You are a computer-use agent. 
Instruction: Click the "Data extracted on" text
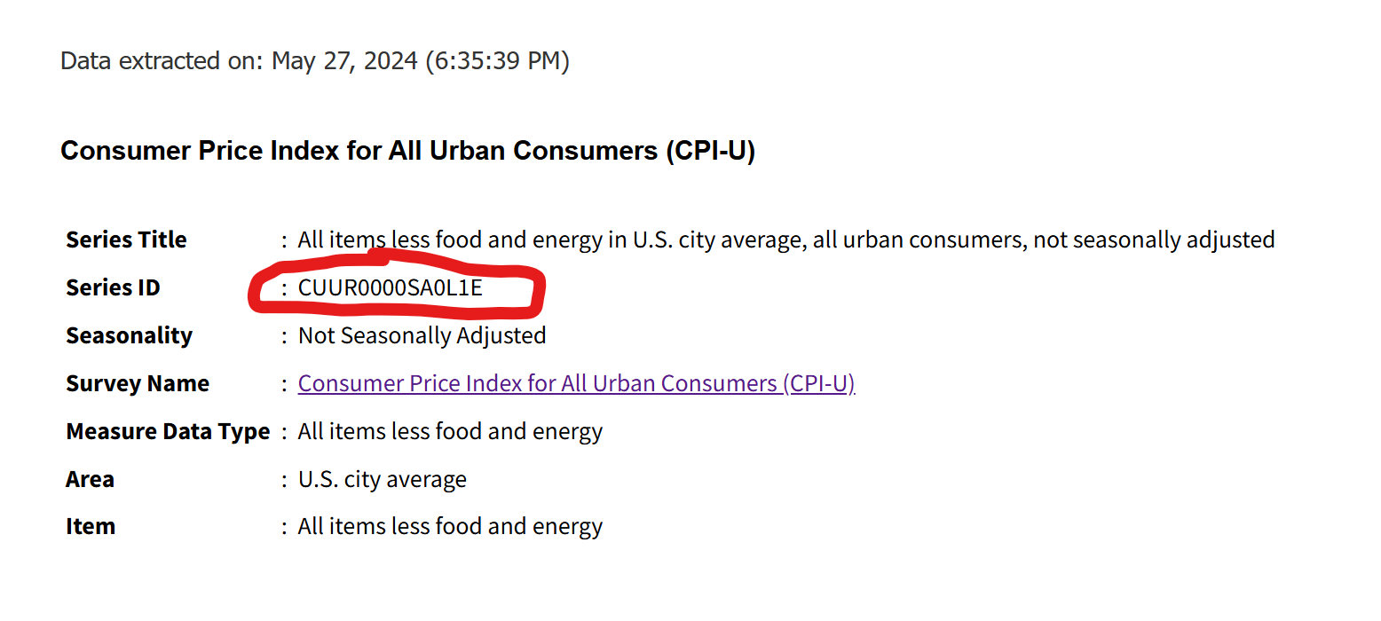162,61
